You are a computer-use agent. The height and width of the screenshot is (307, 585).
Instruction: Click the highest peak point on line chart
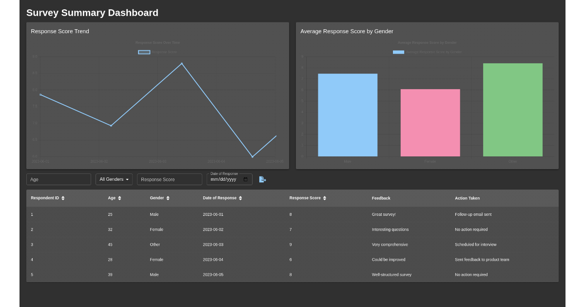click(x=182, y=63)
